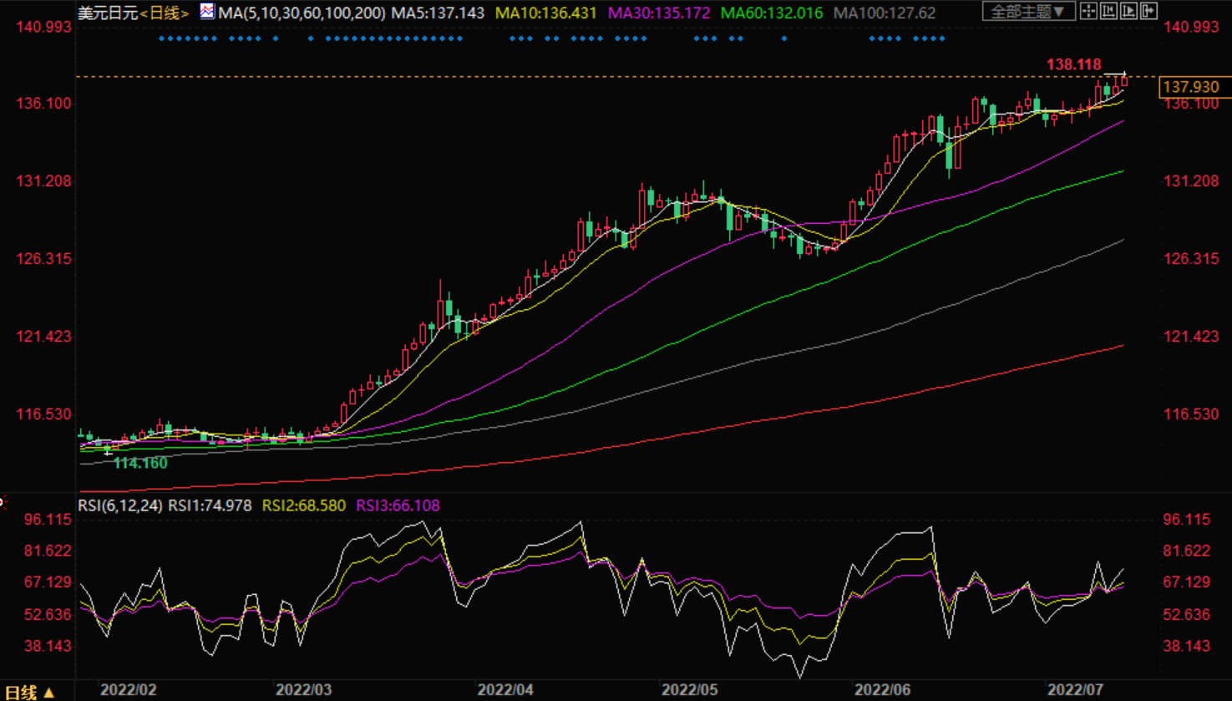Image resolution: width=1232 pixels, height=701 pixels.
Task: Click the 2022/06 date on time axis
Action: point(882,690)
